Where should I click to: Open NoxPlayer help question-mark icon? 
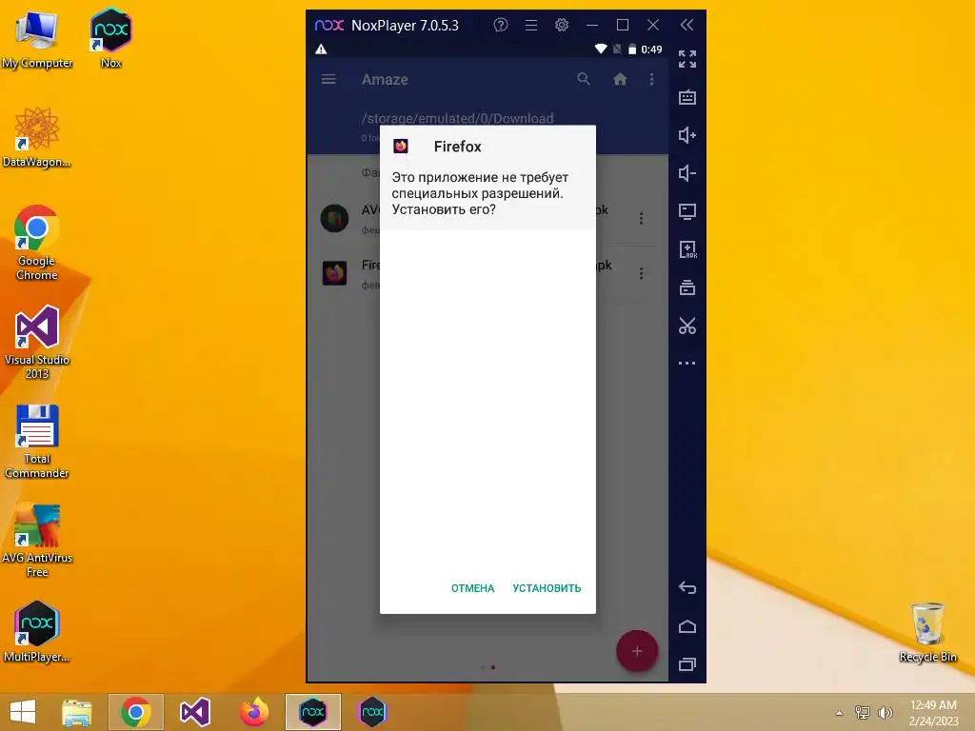[x=501, y=25]
